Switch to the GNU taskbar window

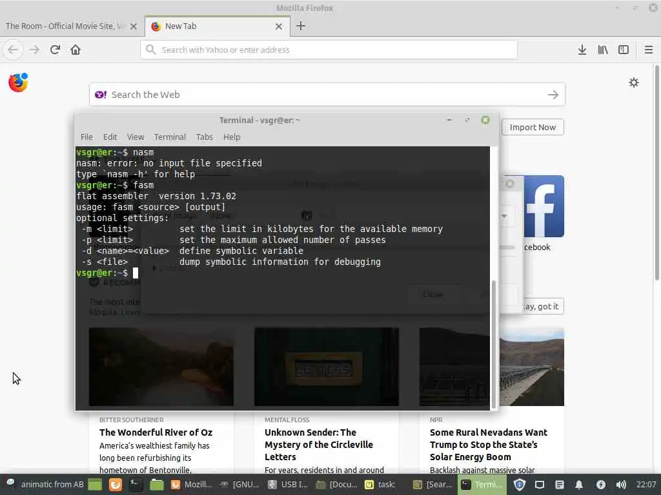click(239, 485)
